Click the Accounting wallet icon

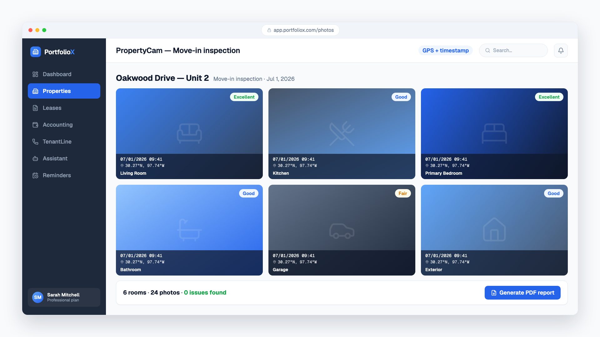coord(35,125)
